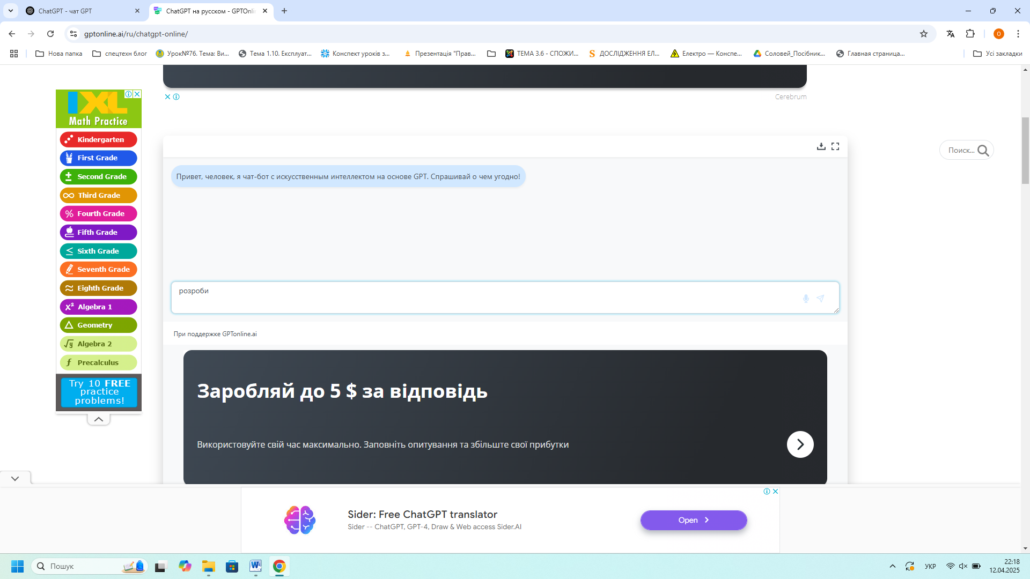Open Chrome profile avatar
The image size is (1030, 579).
click(x=998, y=34)
